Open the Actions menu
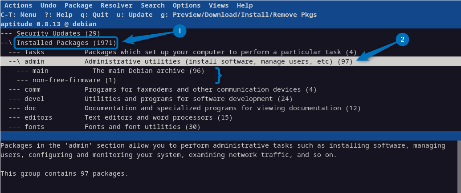Viewport: 461px width, 193px height. [x=18, y=5]
